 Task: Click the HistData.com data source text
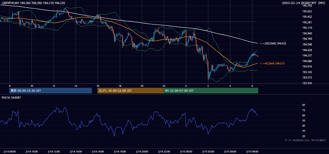click(x=305, y=140)
